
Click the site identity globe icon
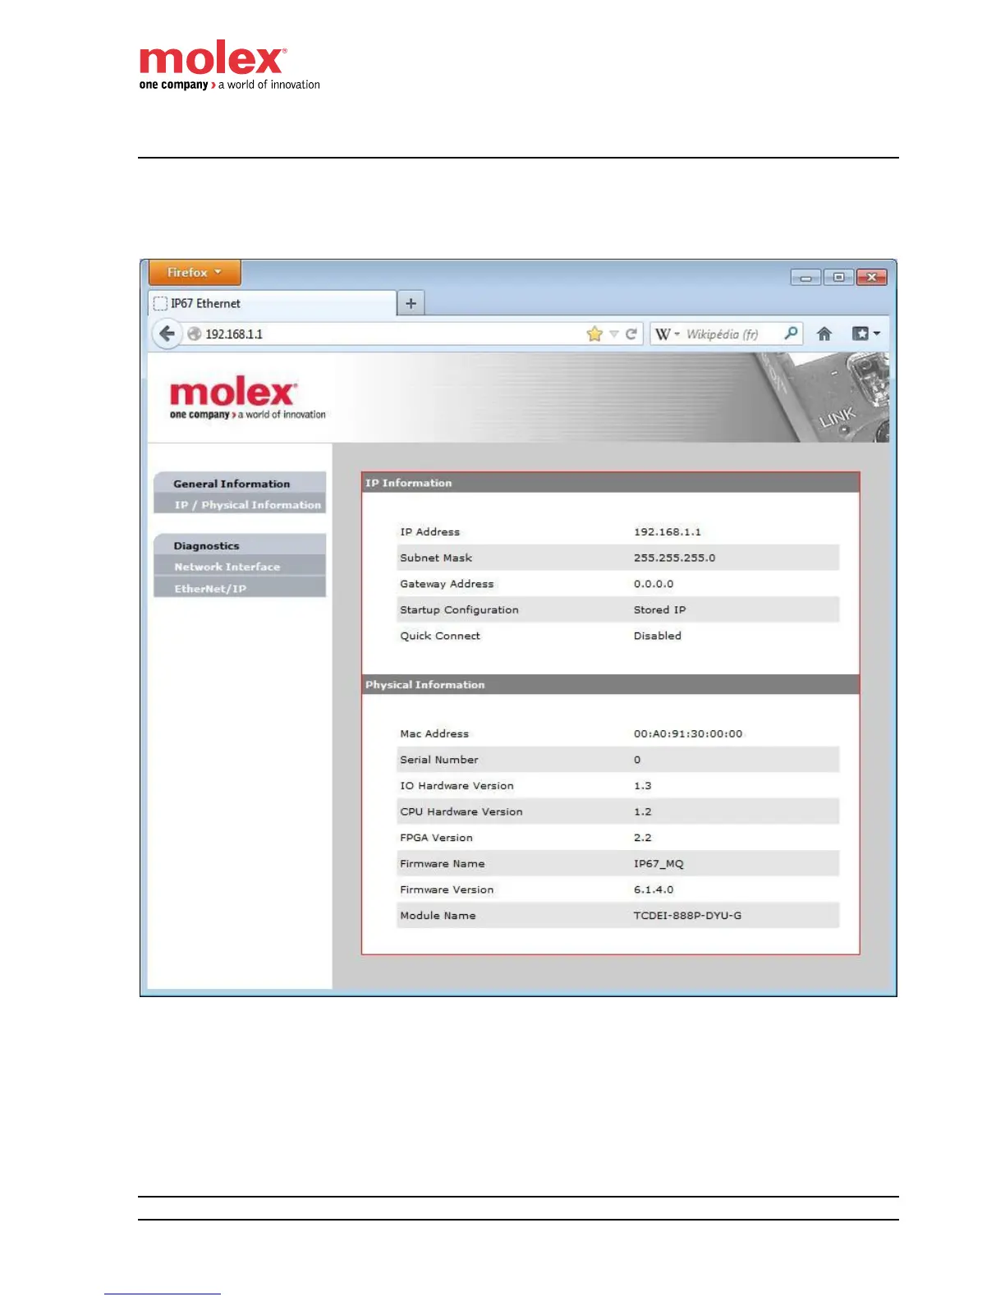tap(195, 334)
